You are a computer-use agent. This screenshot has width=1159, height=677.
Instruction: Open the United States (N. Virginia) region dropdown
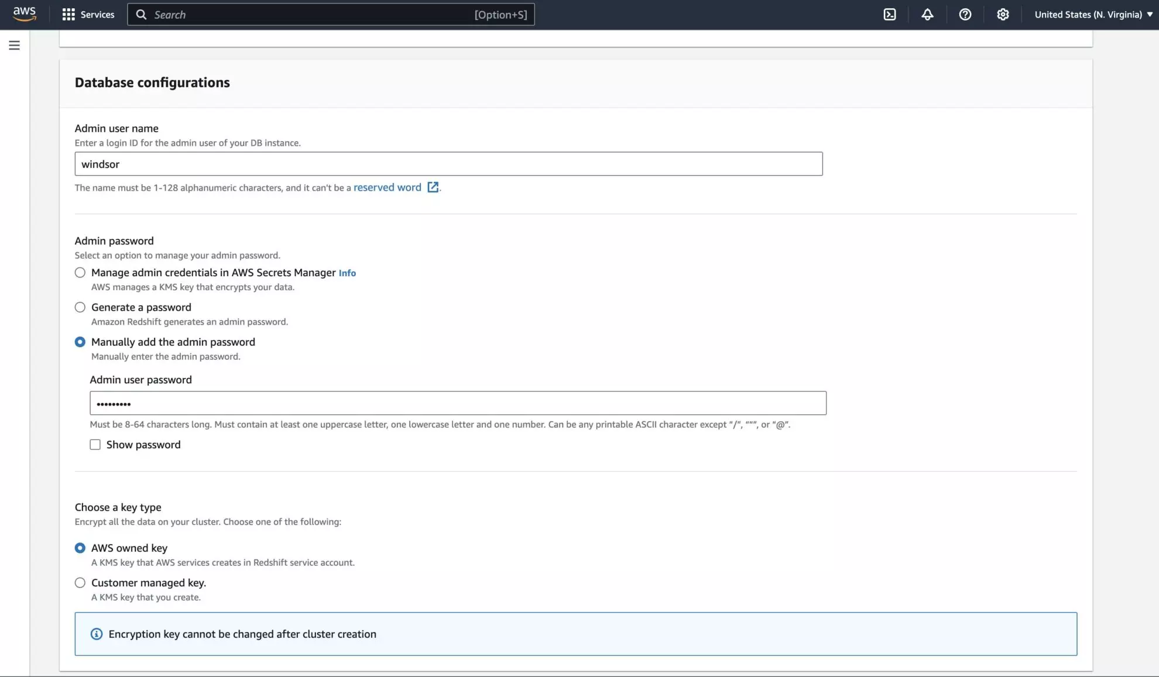pyautogui.click(x=1093, y=15)
